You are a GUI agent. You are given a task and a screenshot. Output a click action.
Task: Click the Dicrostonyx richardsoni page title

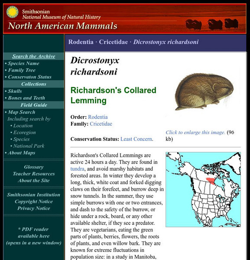(94, 66)
